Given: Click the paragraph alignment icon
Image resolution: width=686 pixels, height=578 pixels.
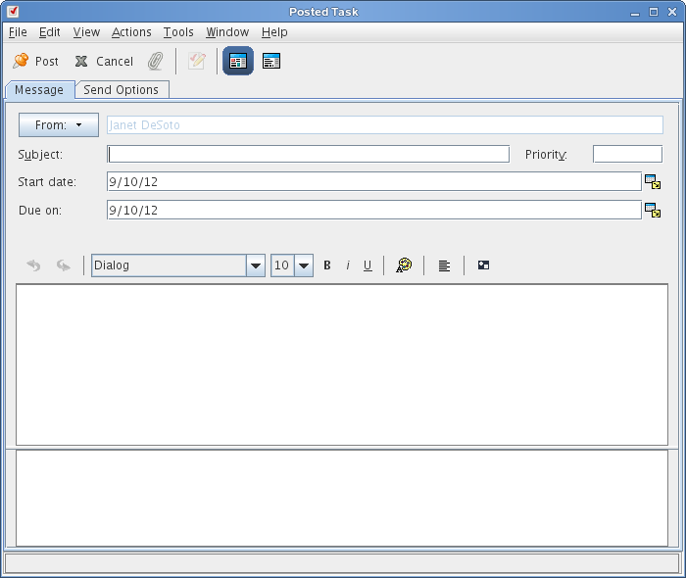Looking at the screenshot, I should 444,265.
